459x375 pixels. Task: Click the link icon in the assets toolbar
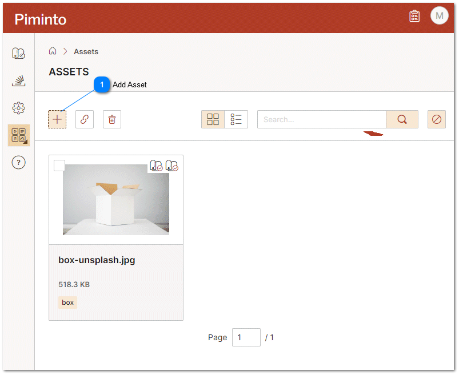tap(84, 119)
